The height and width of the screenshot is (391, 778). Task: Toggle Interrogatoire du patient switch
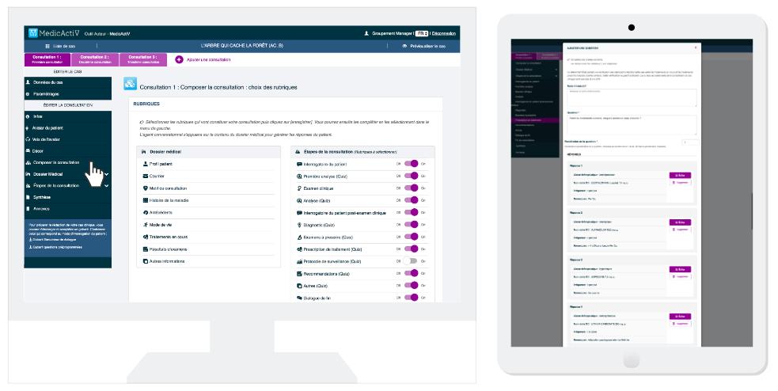tap(412, 164)
